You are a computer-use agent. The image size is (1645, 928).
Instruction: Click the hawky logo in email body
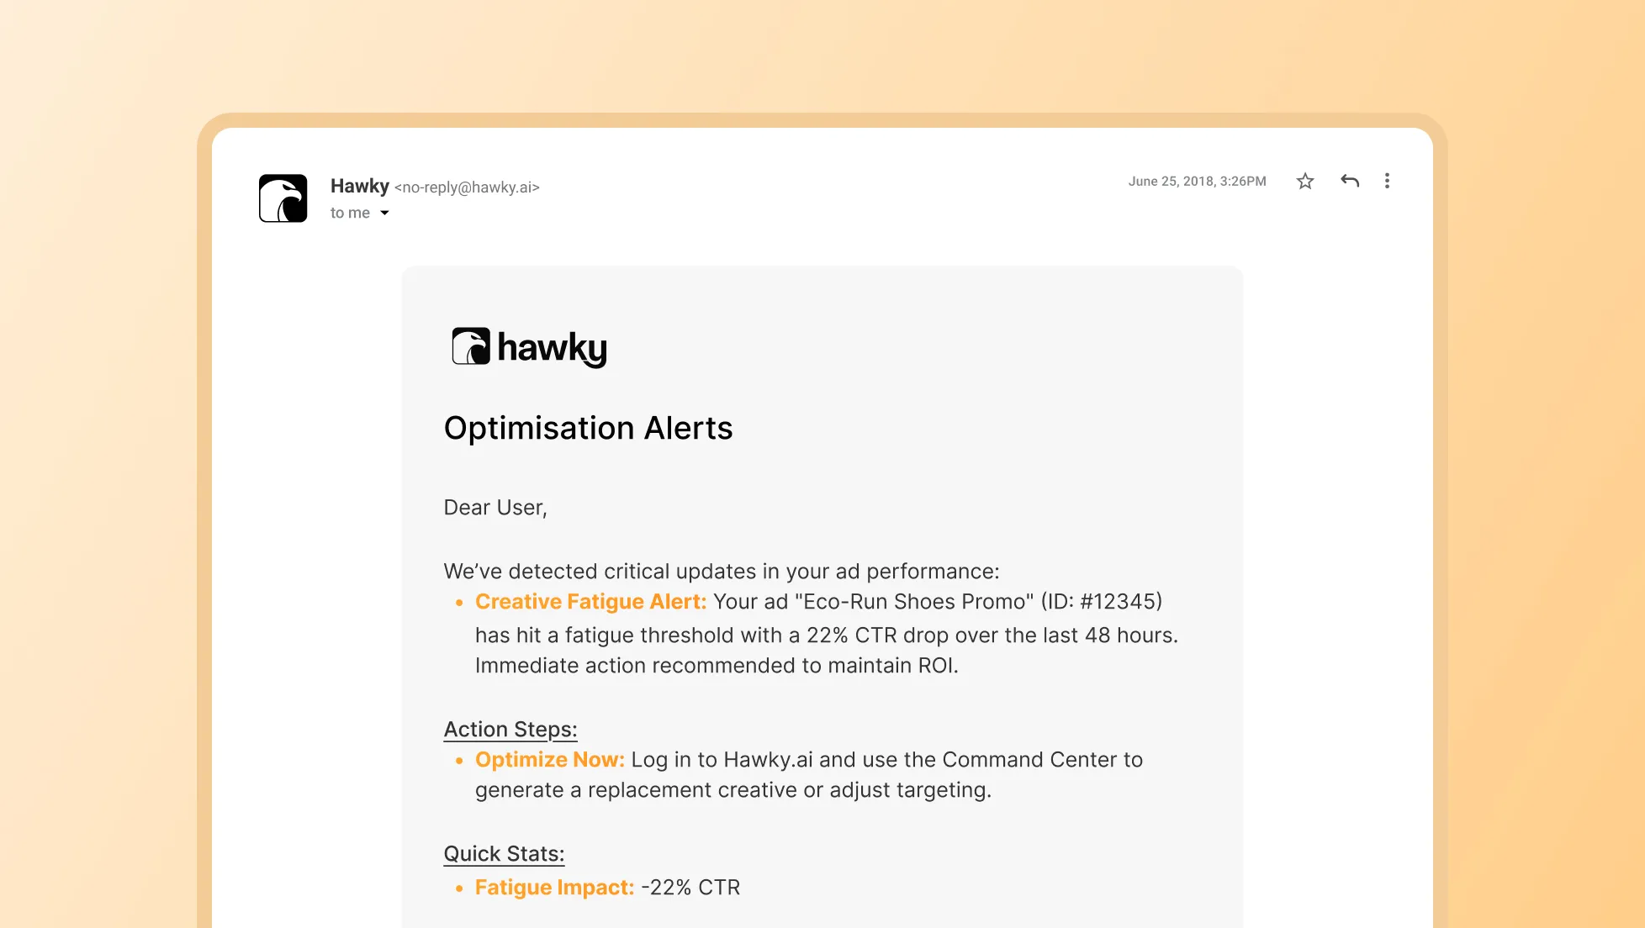point(529,347)
